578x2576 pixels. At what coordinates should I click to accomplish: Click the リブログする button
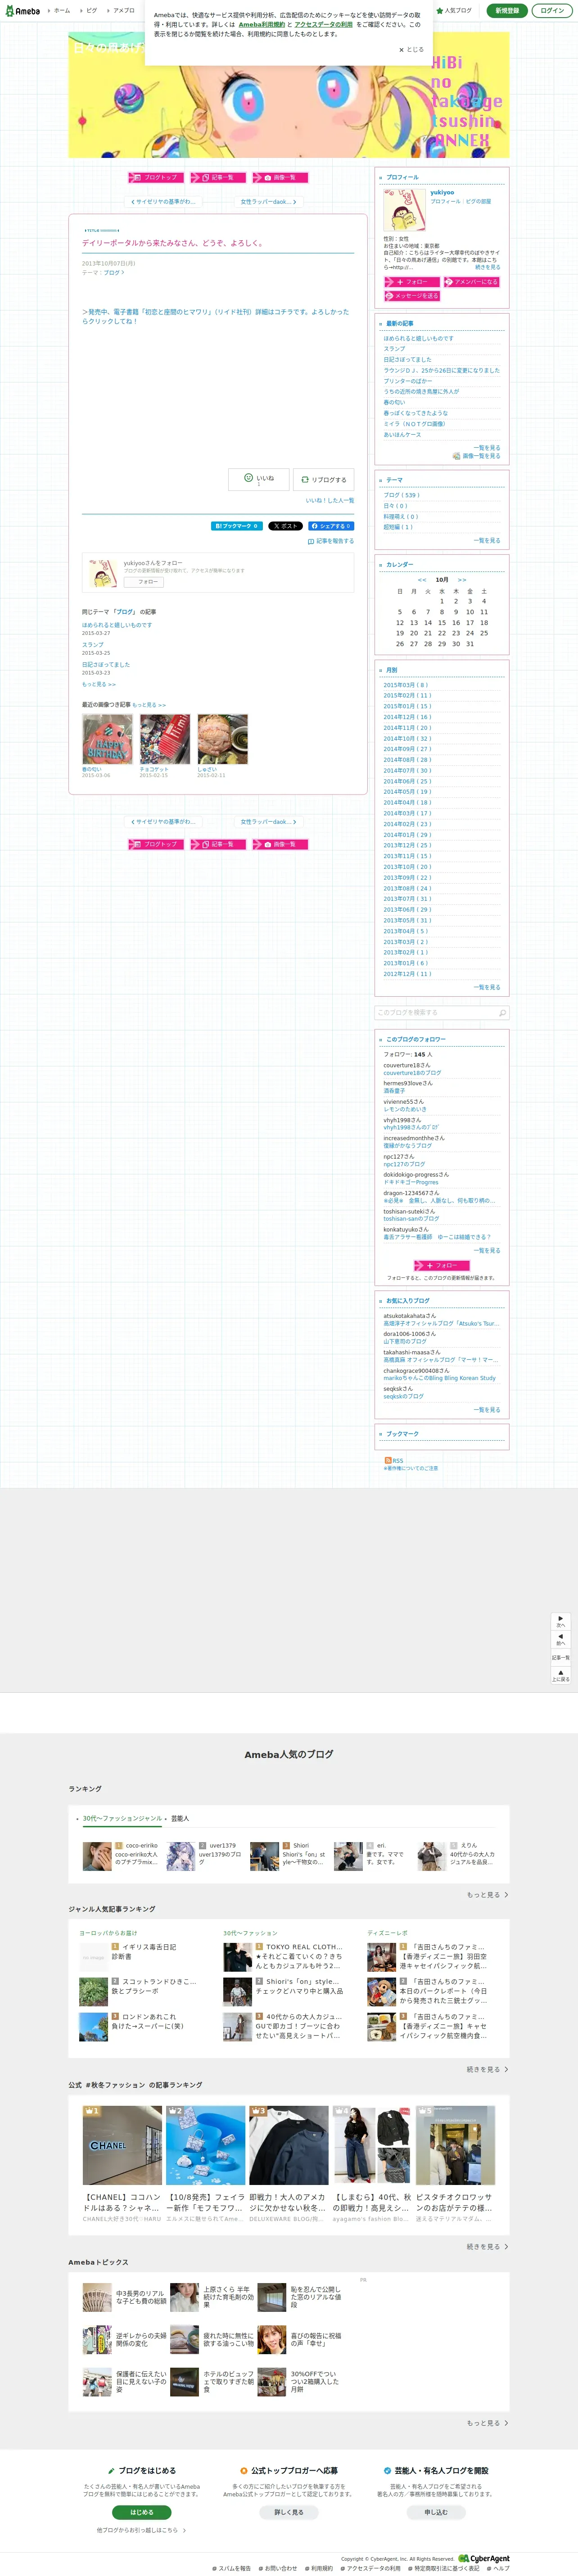coord(323,479)
